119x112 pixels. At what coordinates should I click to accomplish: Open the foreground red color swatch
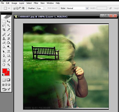click(x=5, y=71)
